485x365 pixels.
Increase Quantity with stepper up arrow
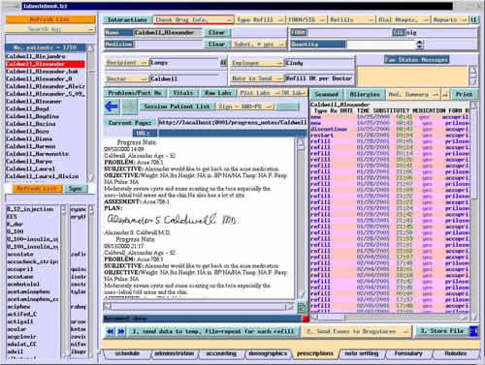[x=419, y=42]
